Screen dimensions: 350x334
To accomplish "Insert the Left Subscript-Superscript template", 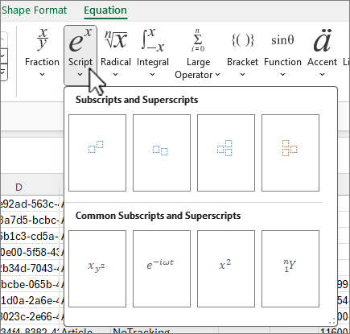I will pos(290,153).
